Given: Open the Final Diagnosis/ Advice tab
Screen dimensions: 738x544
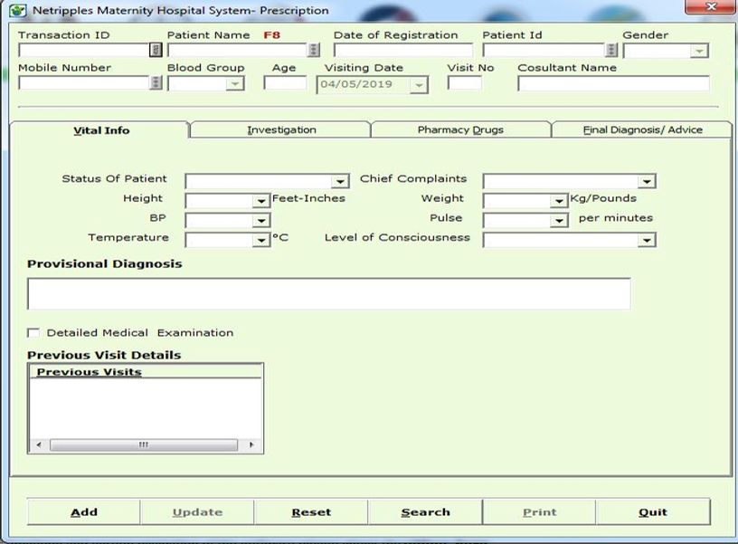Looking at the screenshot, I should click(642, 130).
